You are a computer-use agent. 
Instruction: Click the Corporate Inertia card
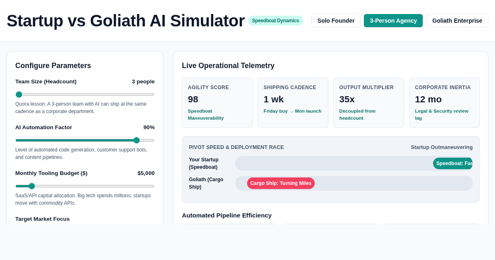(x=444, y=103)
